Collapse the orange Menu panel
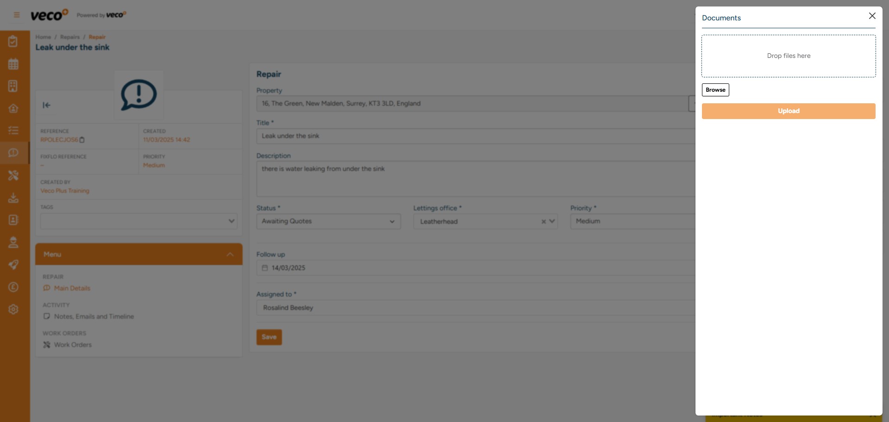Image resolution: width=889 pixels, height=422 pixels. pyautogui.click(x=230, y=254)
